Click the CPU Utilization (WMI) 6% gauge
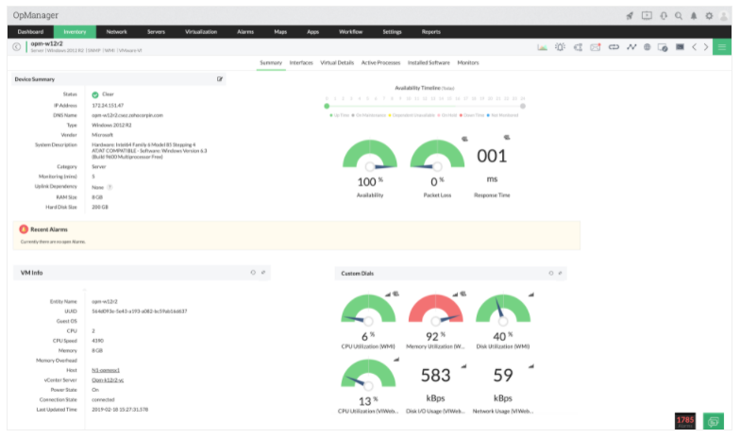This screenshot has height=438, width=740. [x=368, y=310]
